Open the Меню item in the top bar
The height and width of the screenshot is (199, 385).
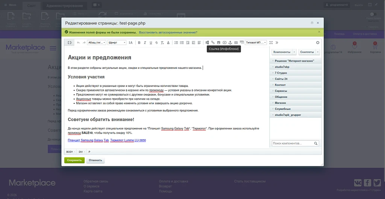tap(10, 5)
